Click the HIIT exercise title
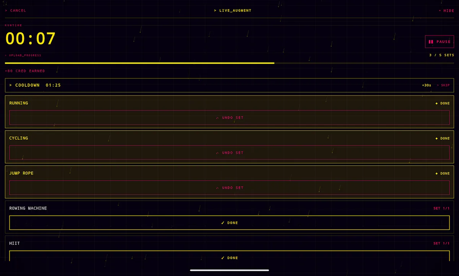The width and height of the screenshot is (459, 276). point(15,244)
